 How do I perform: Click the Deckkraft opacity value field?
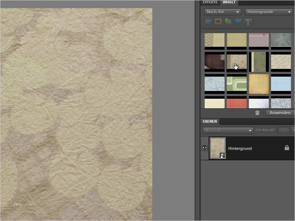284,130
